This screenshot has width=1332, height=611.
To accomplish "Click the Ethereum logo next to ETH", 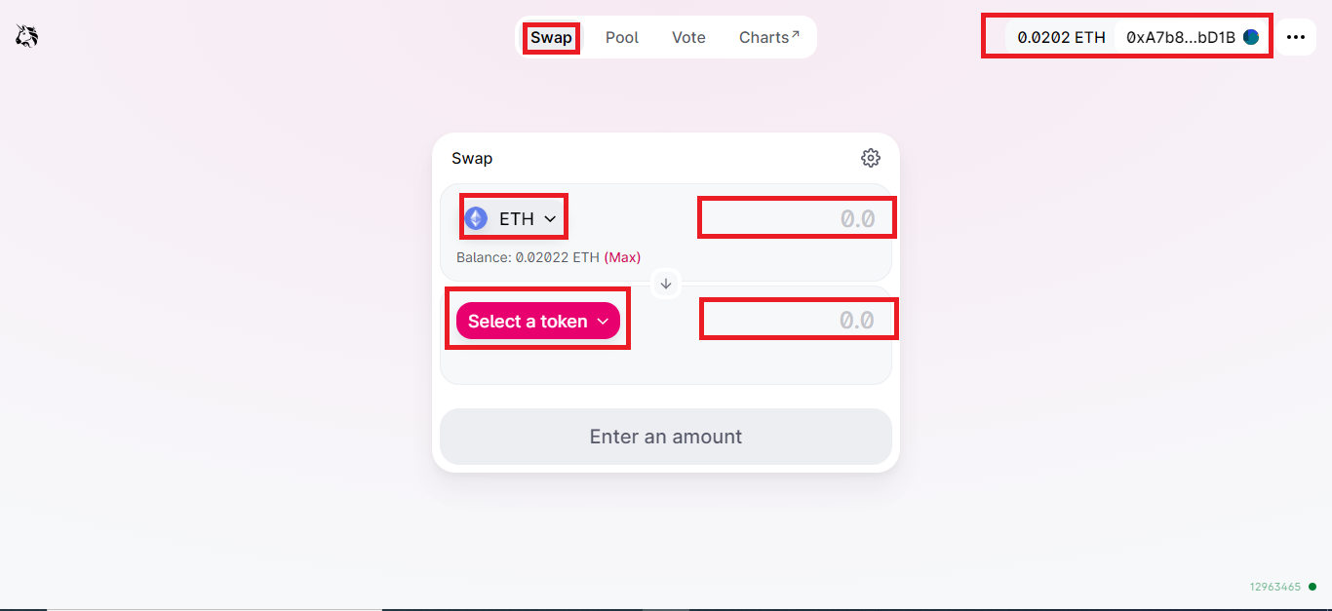I will tap(477, 217).
